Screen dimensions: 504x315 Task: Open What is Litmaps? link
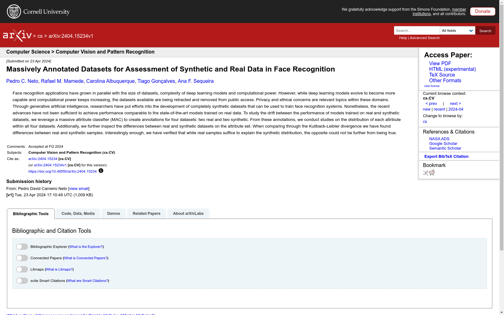click(x=59, y=269)
